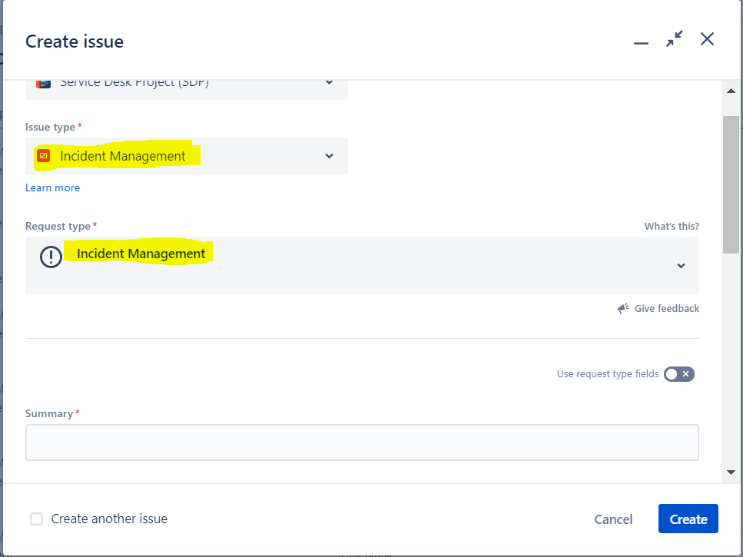Close the Create issue dialog
The height and width of the screenshot is (557, 743).
(707, 39)
